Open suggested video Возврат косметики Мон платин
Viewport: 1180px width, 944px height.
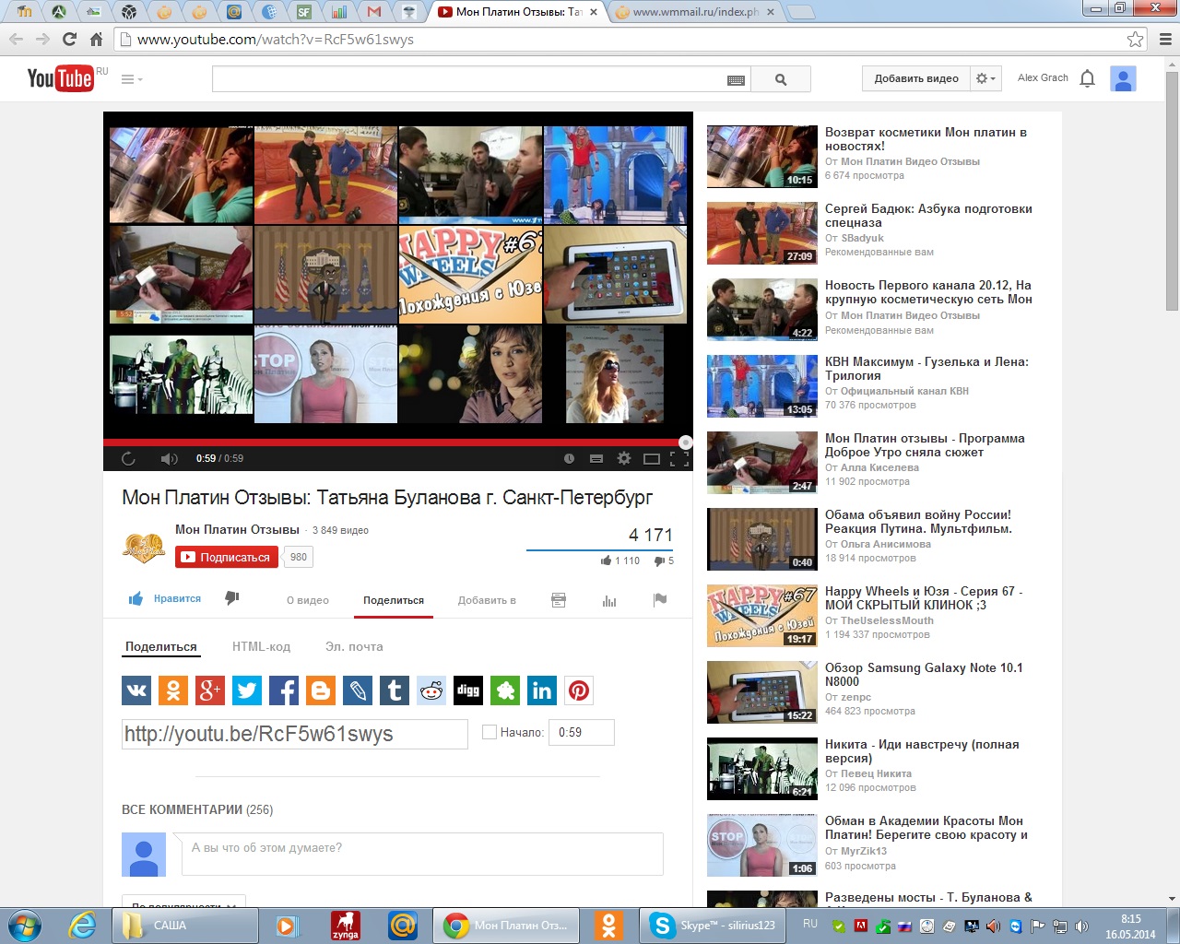click(x=926, y=139)
